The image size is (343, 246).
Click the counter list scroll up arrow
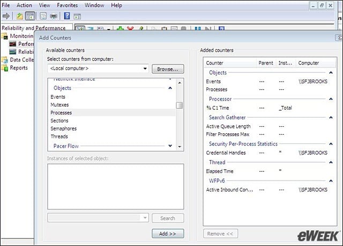point(180,83)
